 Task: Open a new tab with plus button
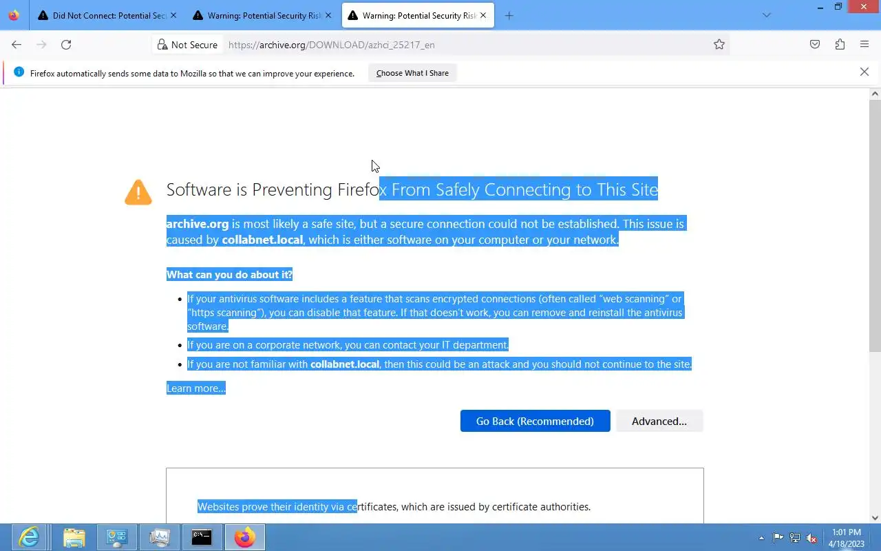click(509, 15)
